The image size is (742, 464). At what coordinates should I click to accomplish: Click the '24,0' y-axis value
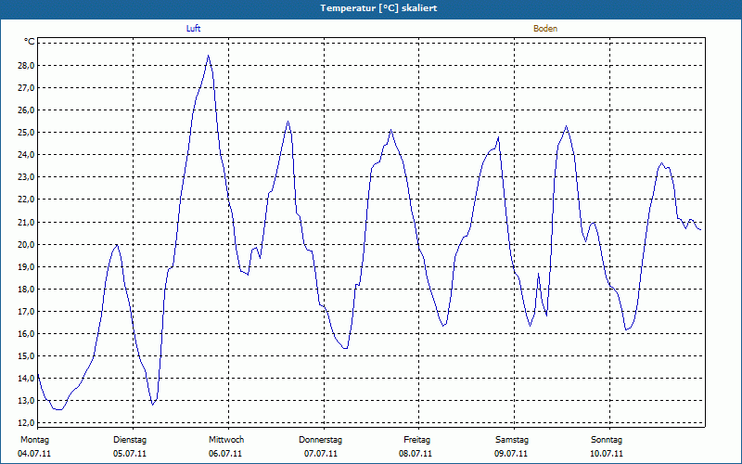tap(26, 155)
